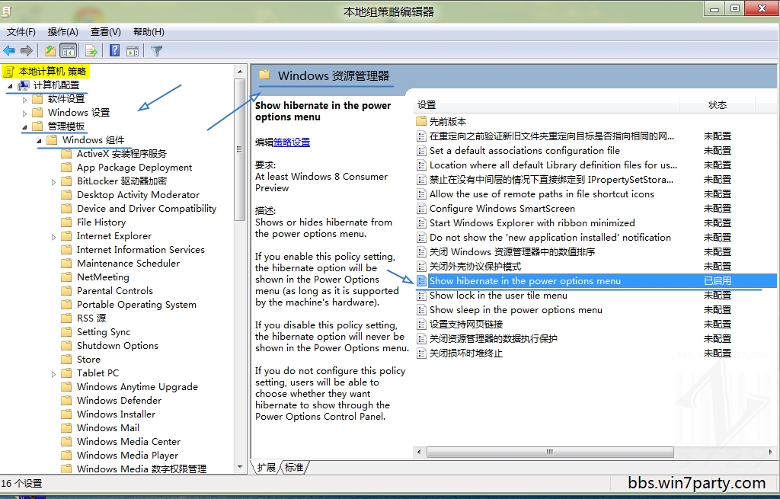This screenshot has height=499, width=780.
Task: Click the Filter funnel toolbar icon
Action: (156, 50)
